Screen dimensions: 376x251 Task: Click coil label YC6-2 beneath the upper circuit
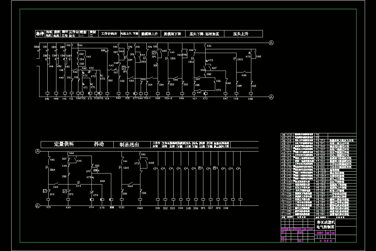[x=168, y=98]
